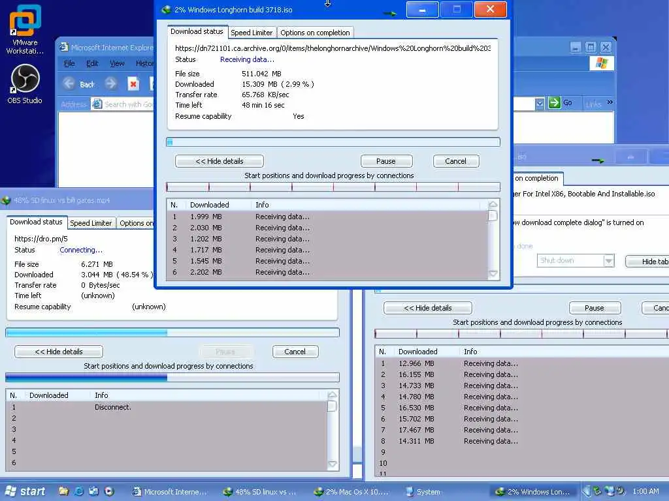Click the IDM icon in the SD linux download title bar

click(x=6, y=200)
